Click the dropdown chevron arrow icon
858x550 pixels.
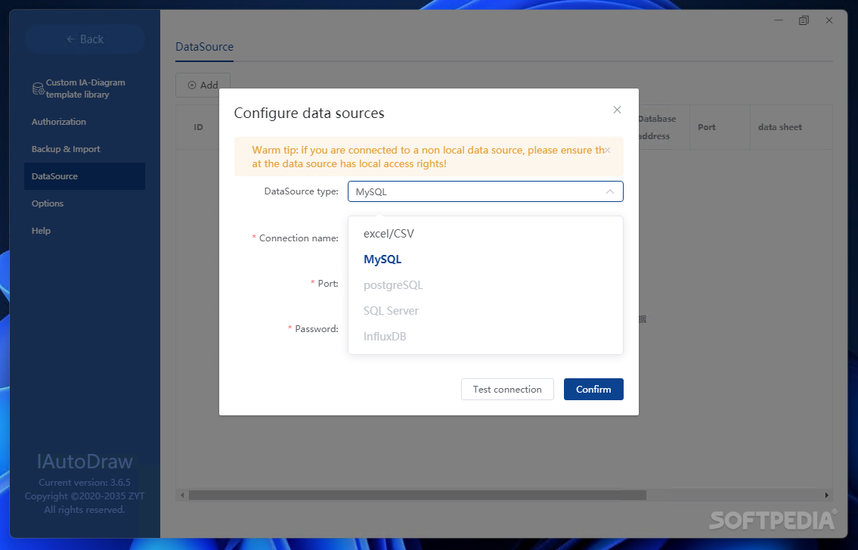click(609, 191)
